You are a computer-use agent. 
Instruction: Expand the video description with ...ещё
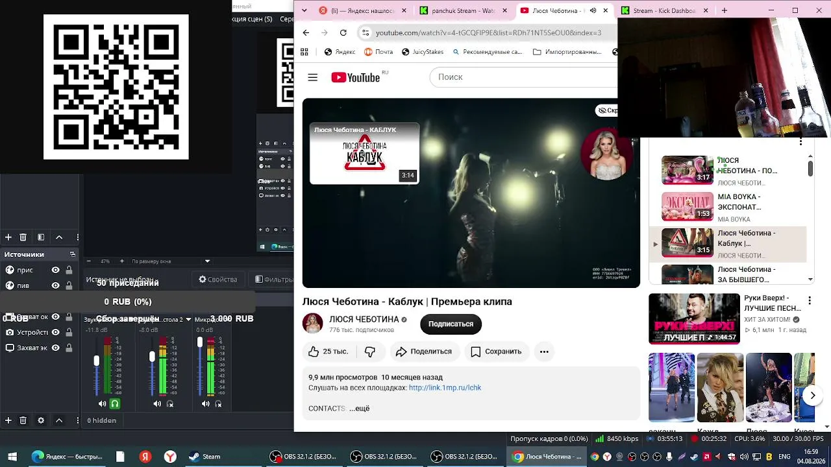359,409
